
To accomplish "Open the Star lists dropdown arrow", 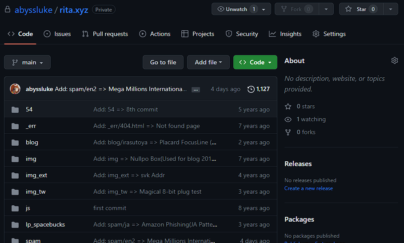I will pyautogui.click(x=391, y=9).
